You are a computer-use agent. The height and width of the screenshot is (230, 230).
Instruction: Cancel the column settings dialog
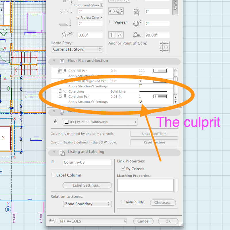[x=143, y=221]
